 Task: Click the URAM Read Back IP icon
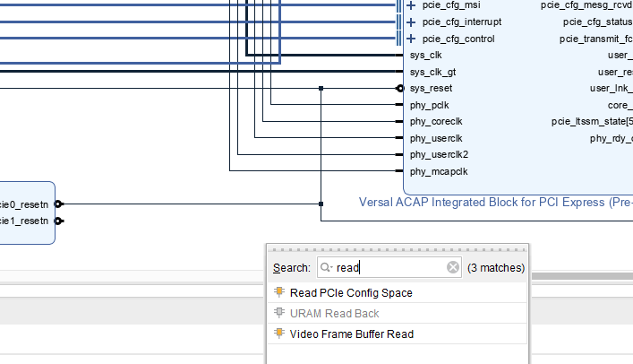279,314
